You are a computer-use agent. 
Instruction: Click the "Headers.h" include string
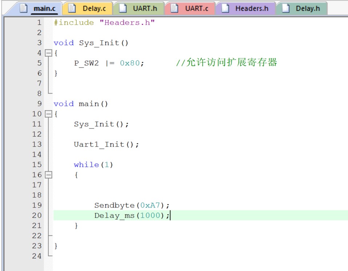pos(127,22)
